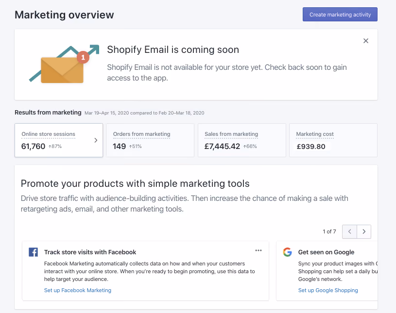Click Set up Google Shopping link
This screenshot has width=396, height=313.
coord(328,290)
